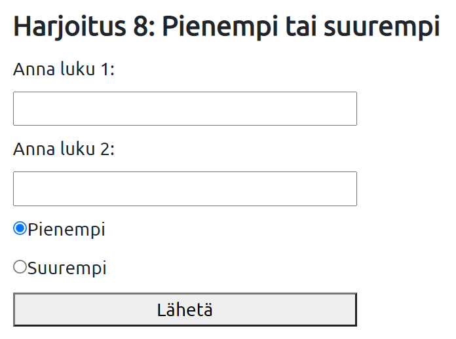The image size is (456, 339).
Task: Enable the larger-number (Suurempi) option circle
Action: point(20,267)
